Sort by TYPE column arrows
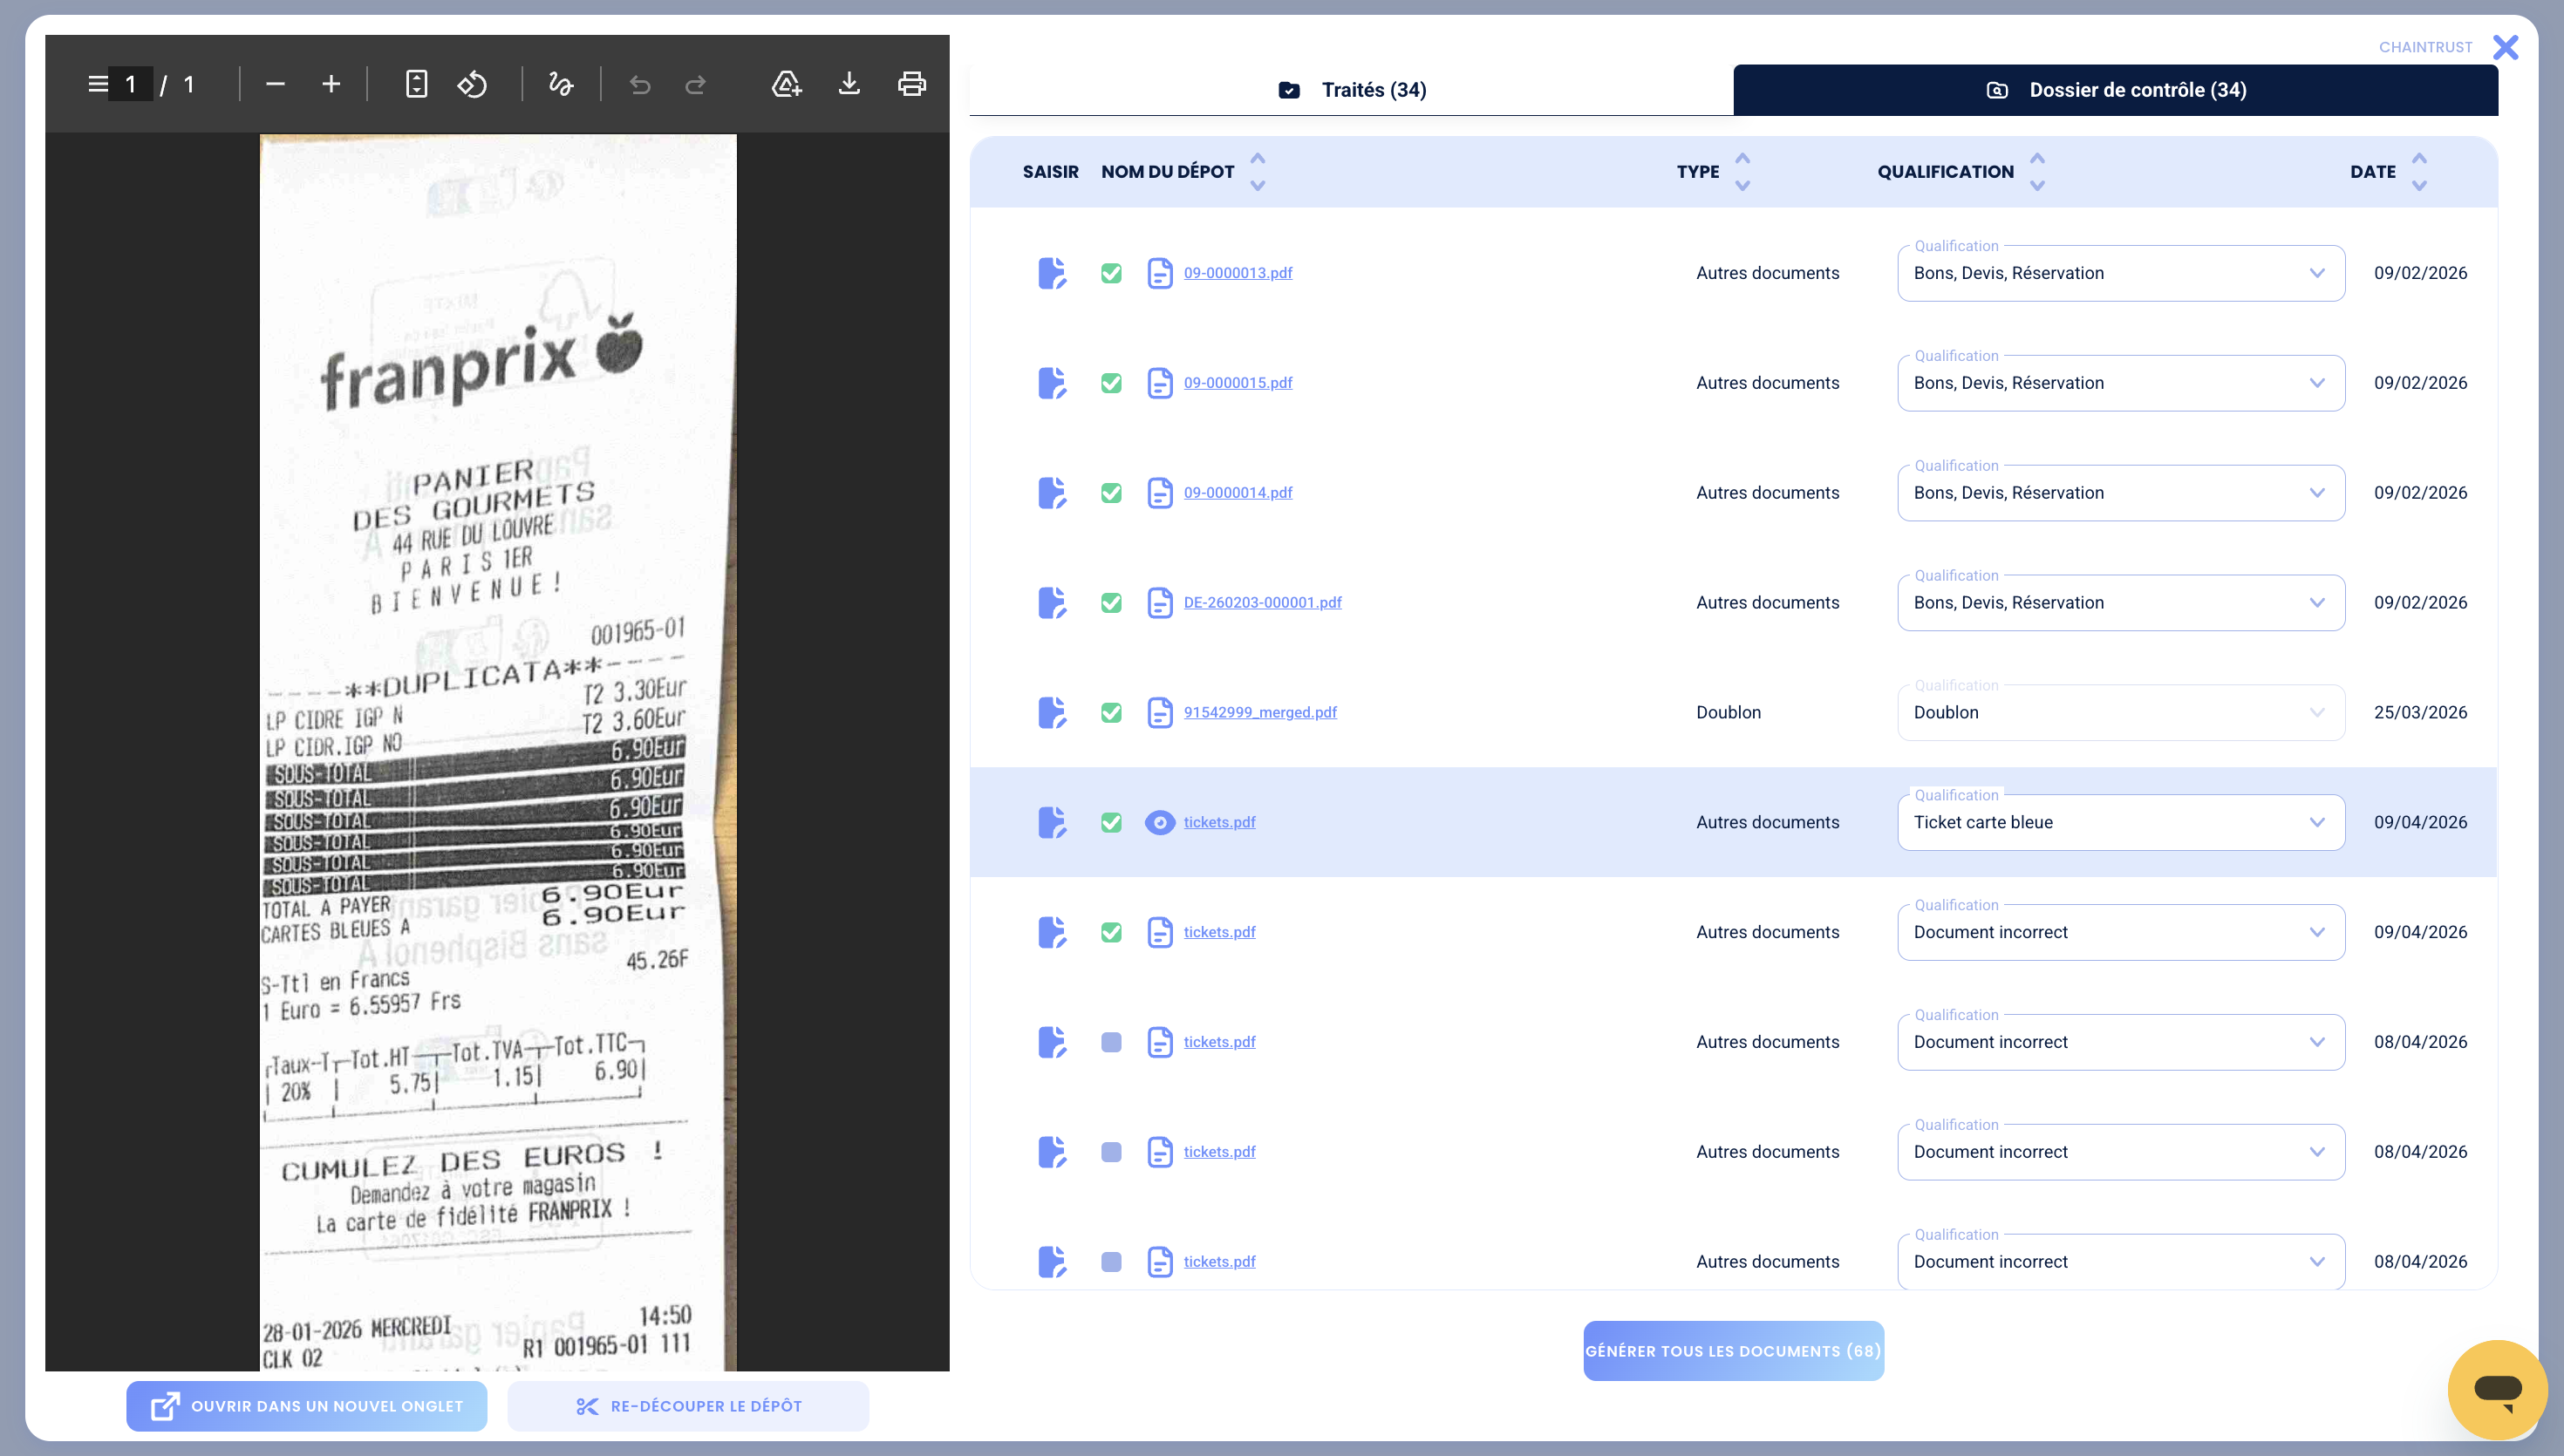The height and width of the screenshot is (1456, 2564). (x=1742, y=172)
